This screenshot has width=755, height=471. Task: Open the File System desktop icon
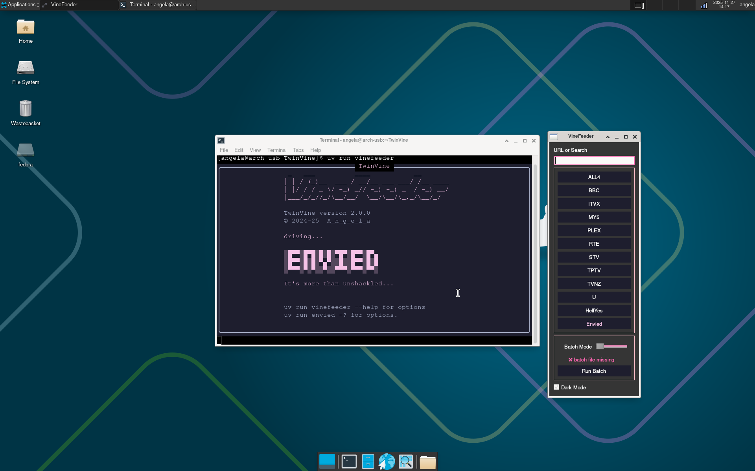[26, 68]
